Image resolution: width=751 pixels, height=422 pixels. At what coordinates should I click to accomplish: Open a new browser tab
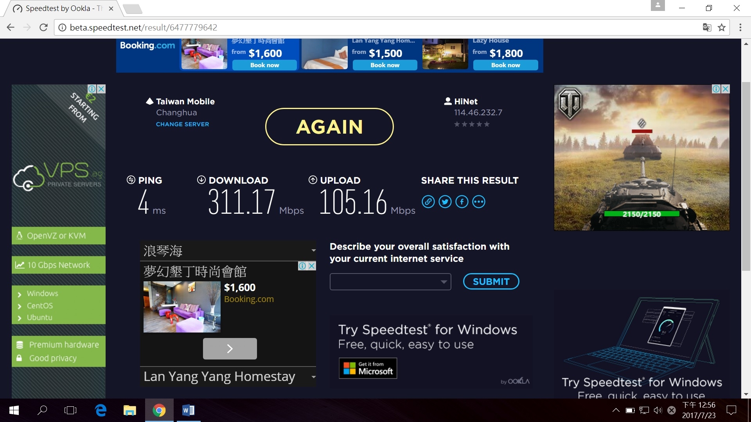132,8
